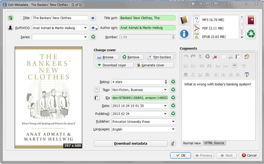Viewport: 264px width, 164px height.
Task: Click the scissors Cut icon
Action: coord(230,57)
